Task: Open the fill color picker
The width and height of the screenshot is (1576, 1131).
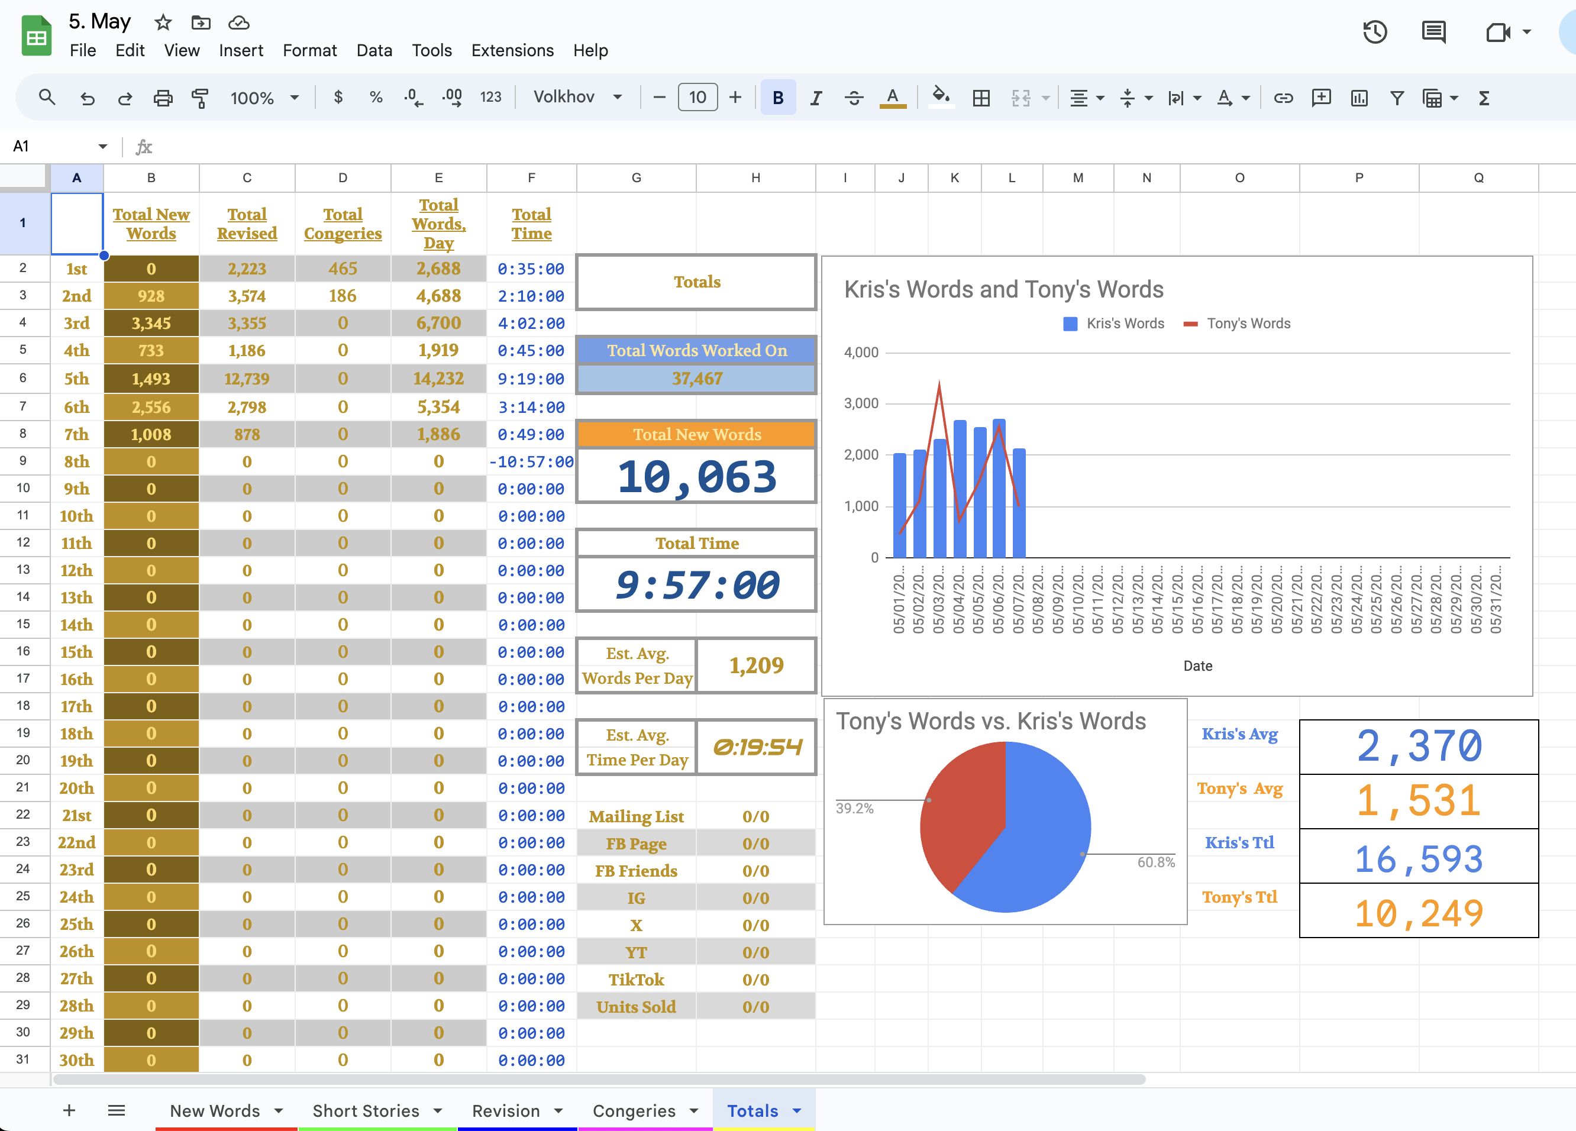Action: click(x=940, y=98)
